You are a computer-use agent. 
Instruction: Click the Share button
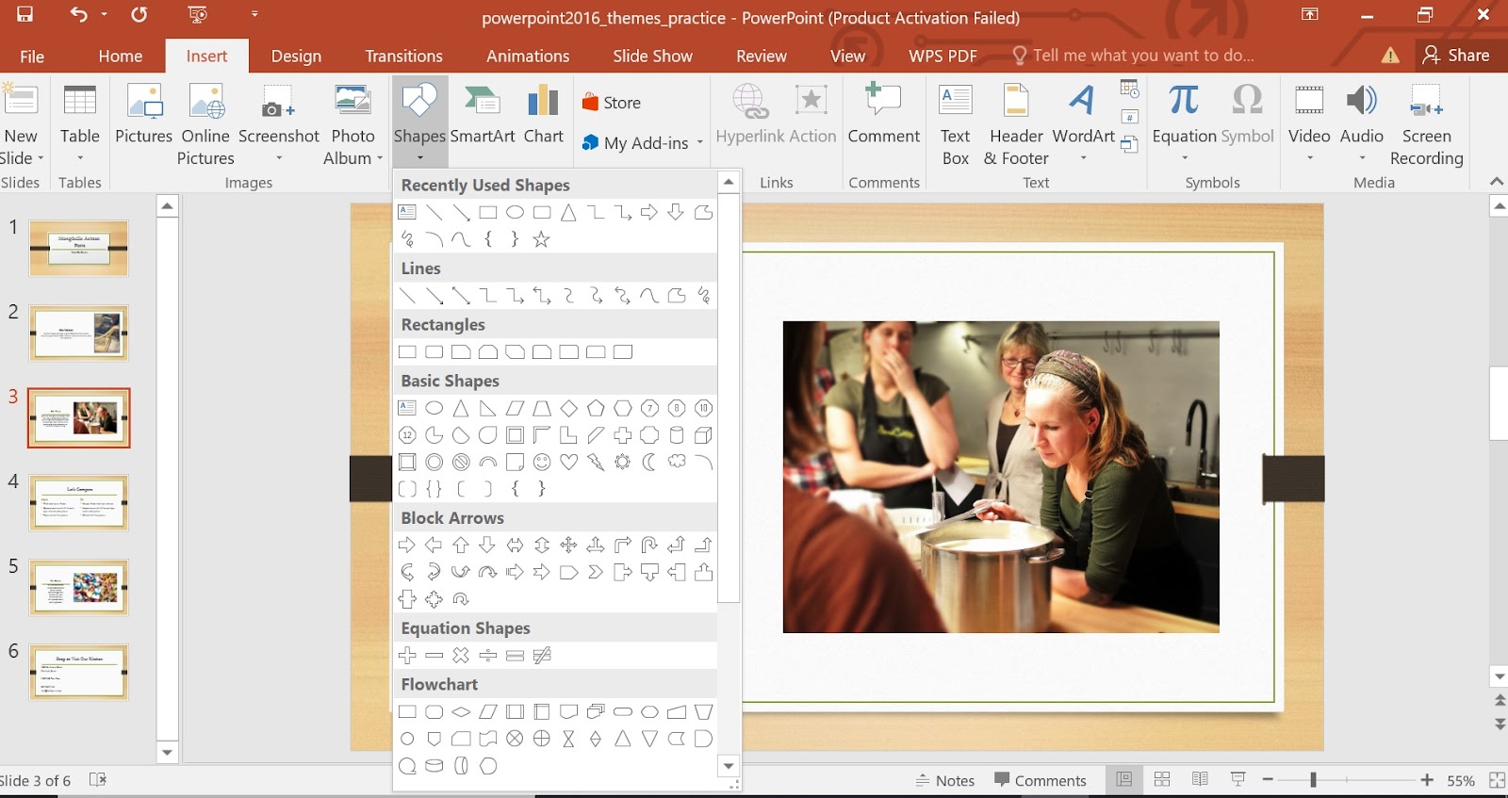1456,56
